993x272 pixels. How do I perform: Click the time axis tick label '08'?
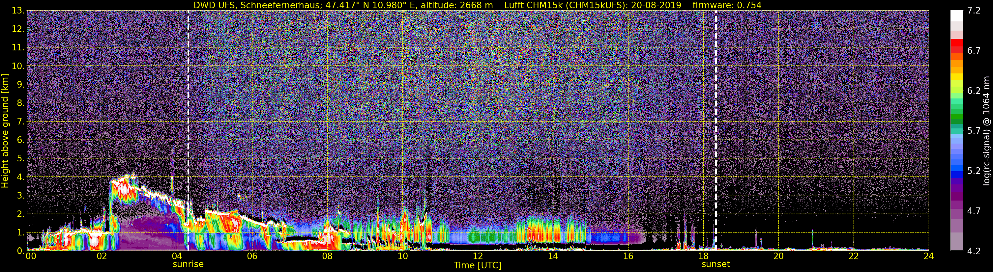[327, 257]
